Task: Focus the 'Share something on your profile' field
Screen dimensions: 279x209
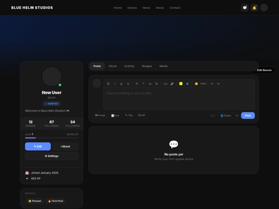Action: pyautogui.click(x=179, y=99)
